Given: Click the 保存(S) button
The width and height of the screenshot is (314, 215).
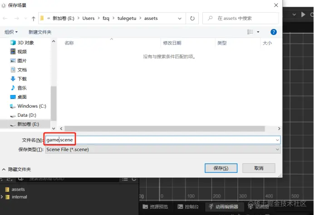Looking at the screenshot, I should pyautogui.click(x=221, y=168).
